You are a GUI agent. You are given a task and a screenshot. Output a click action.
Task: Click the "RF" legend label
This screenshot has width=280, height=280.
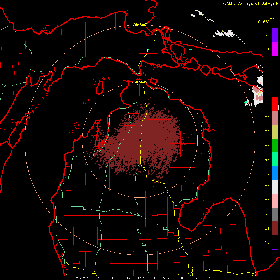click(x=267, y=35)
